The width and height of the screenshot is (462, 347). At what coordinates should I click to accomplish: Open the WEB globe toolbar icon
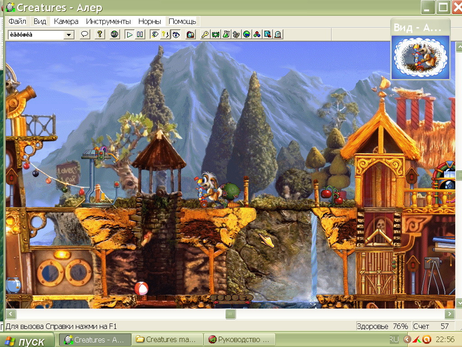tap(115, 34)
